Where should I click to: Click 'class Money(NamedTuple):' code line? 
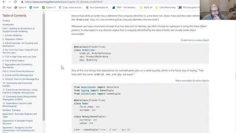(x=90, y=117)
